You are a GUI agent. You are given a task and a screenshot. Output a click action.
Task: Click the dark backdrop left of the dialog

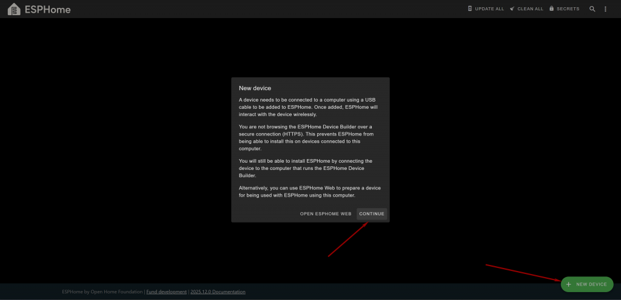pyautogui.click(x=121, y=151)
